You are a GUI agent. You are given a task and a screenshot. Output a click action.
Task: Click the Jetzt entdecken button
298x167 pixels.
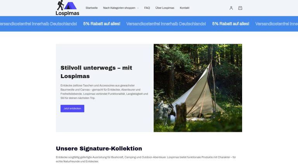click(73, 109)
